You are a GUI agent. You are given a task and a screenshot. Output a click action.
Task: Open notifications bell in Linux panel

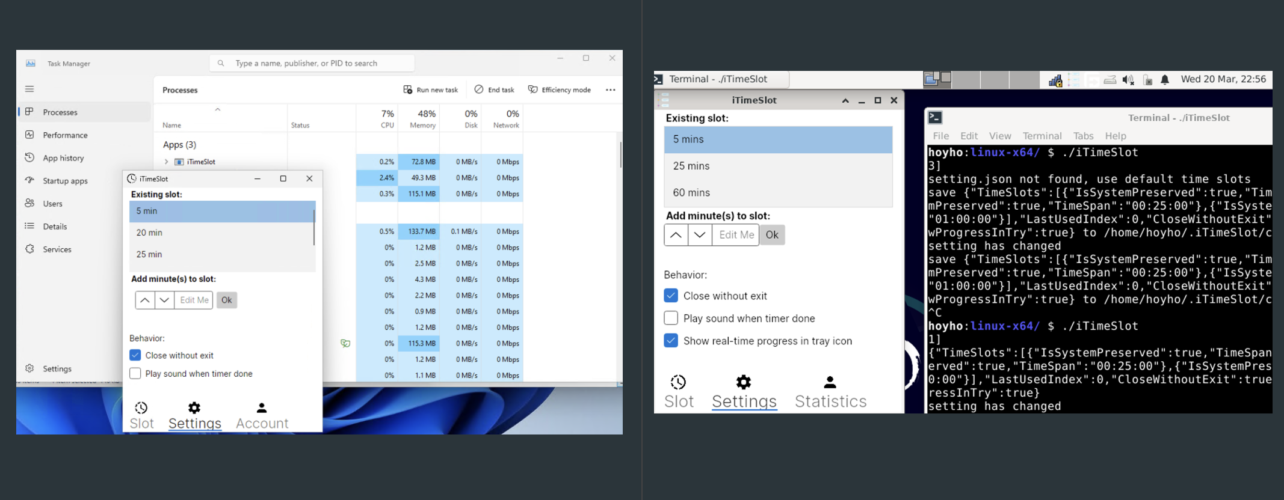point(1165,80)
